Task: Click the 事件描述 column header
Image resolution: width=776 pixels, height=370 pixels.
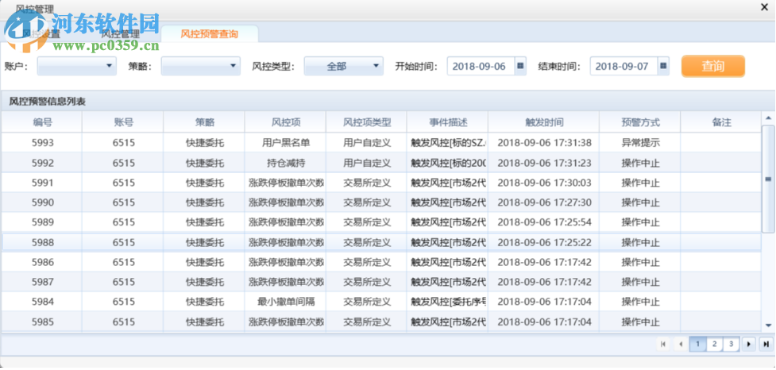Action: pos(448,122)
